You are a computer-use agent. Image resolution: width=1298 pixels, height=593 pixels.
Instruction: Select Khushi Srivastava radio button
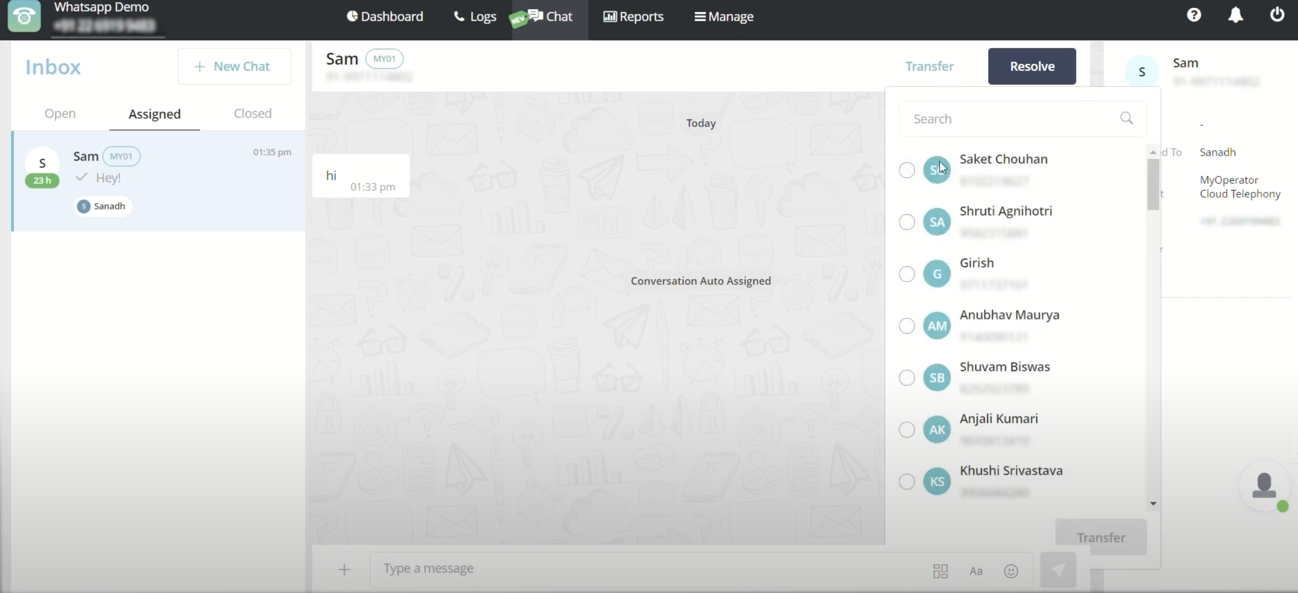(x=907, y=481)
